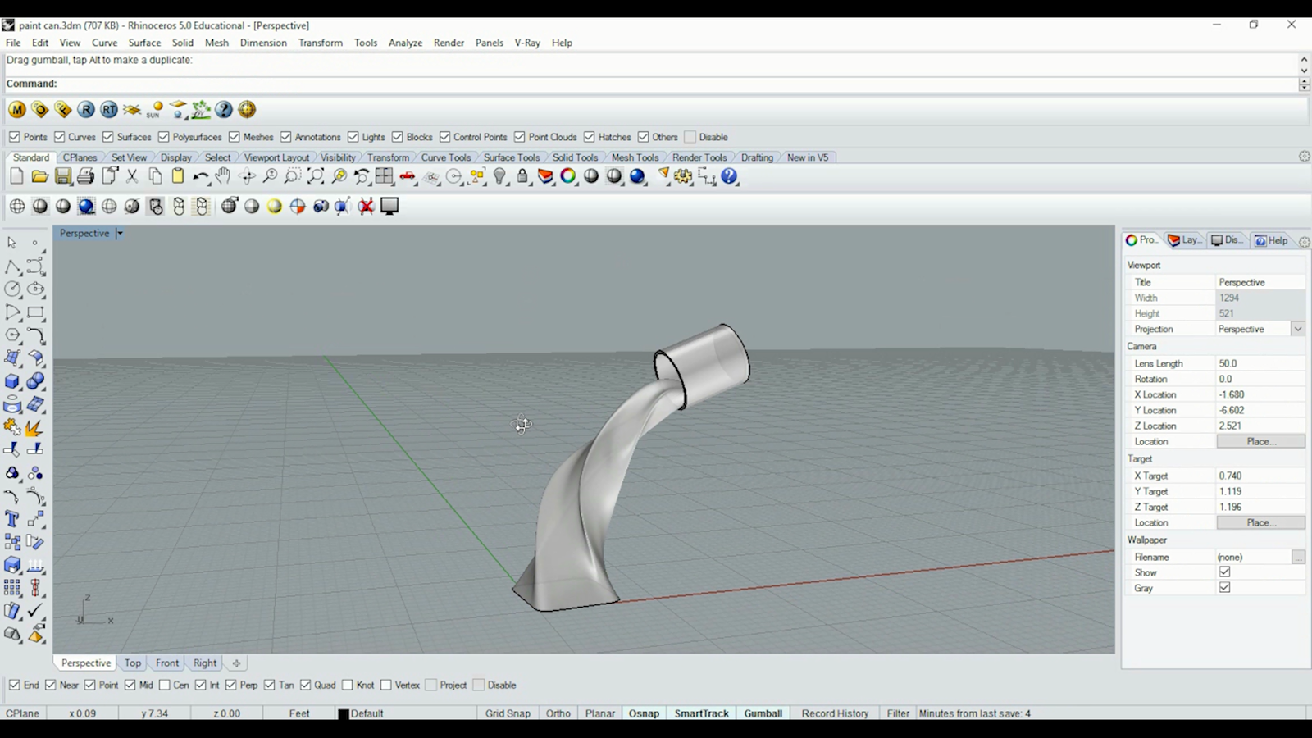Toggle Gumball on the status bar

tap(763, 713)
